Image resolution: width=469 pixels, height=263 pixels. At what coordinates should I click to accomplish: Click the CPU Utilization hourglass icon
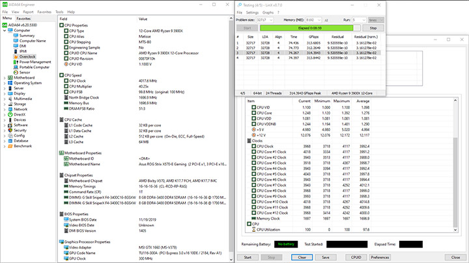pyautogui.click(x=253, y=230)
